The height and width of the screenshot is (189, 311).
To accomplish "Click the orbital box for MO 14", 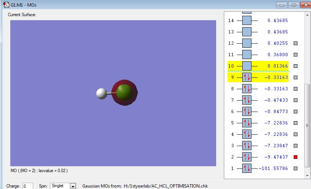I will [247, 21].
